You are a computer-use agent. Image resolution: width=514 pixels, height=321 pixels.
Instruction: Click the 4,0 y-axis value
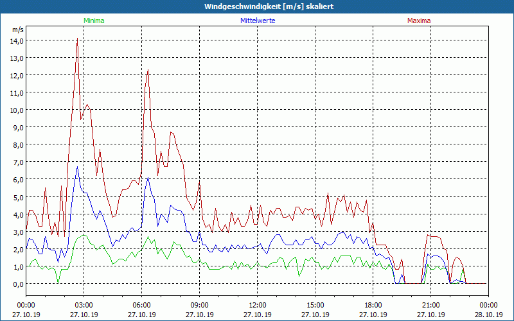19,215
